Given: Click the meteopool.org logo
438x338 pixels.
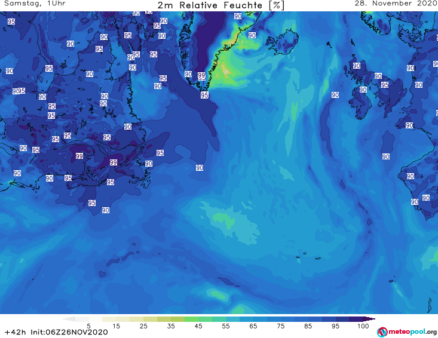Looking at the screenshot, I should 407,332.
